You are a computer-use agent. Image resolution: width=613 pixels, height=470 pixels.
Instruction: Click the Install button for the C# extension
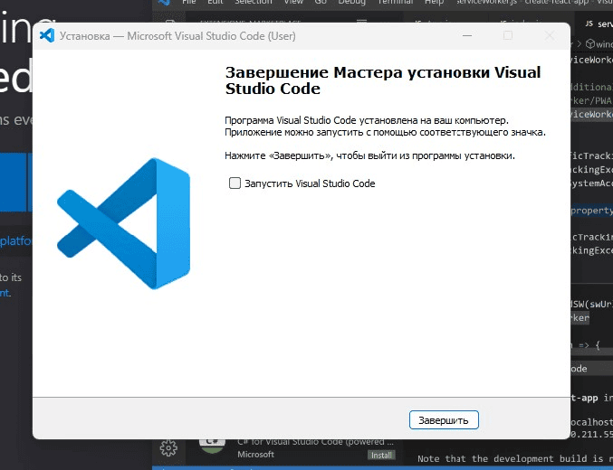coord(381,456)
